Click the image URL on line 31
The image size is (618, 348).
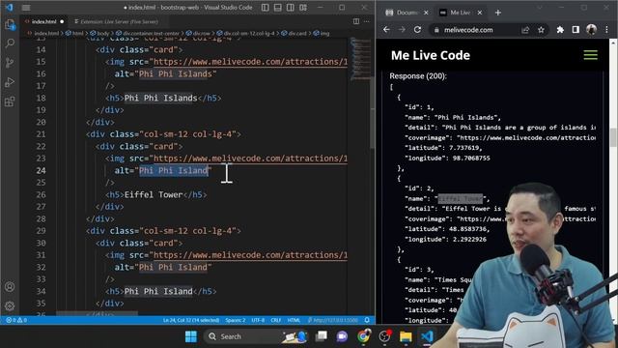coord(250,255)
